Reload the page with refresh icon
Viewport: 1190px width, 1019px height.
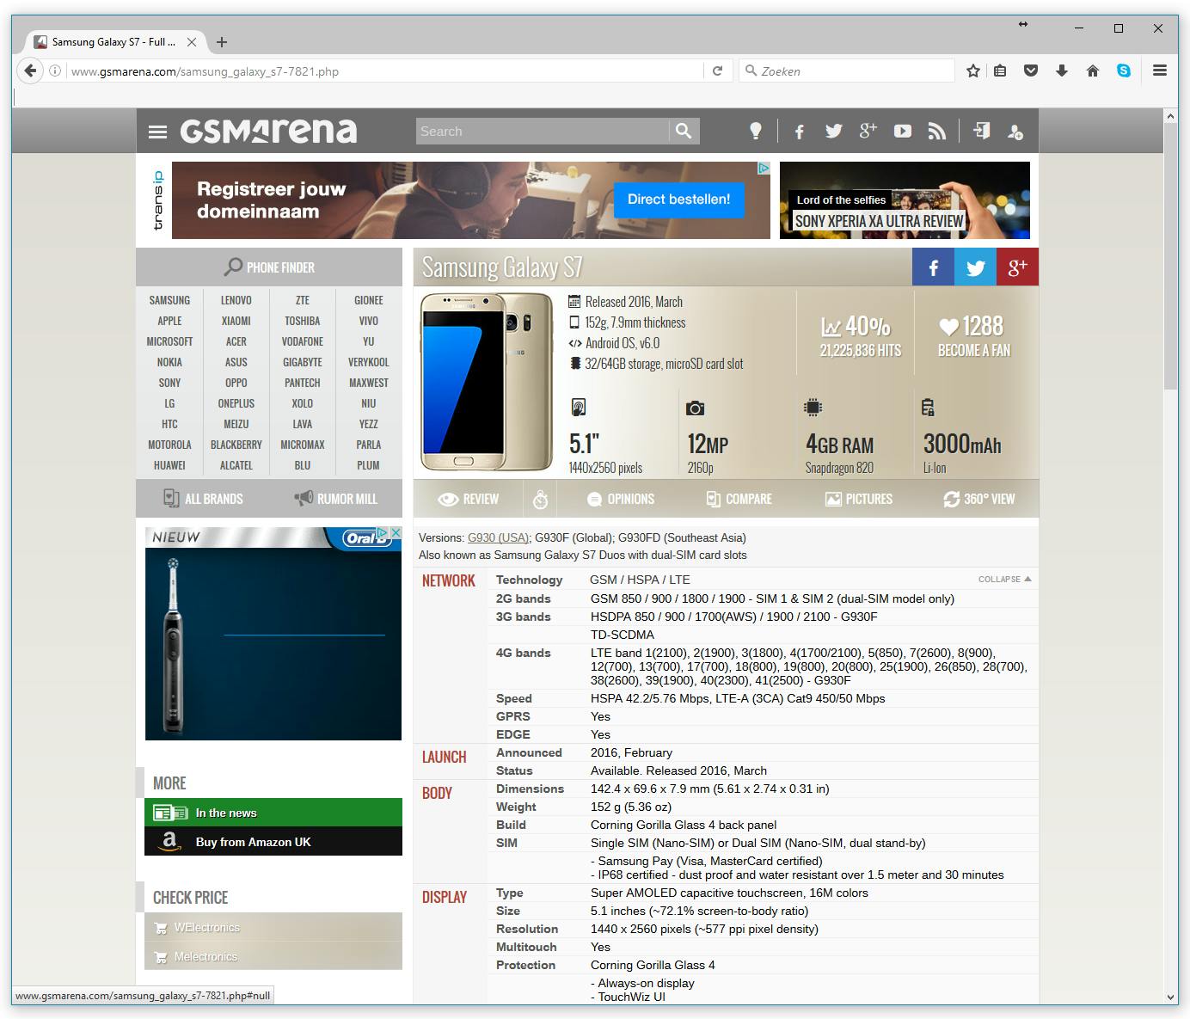(x=717, y=71)
